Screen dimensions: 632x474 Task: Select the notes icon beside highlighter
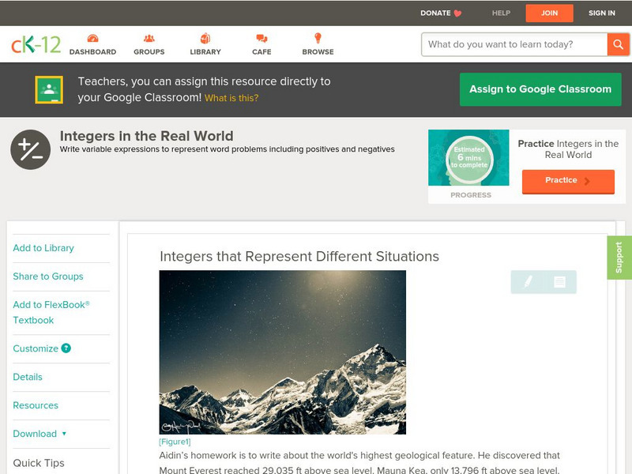pos(559,282)
